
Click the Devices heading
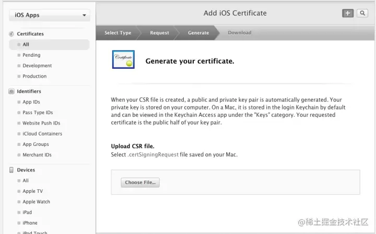[x=26, y=170]
